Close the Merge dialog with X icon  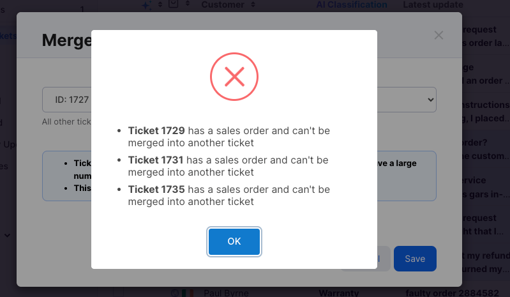(439, 35)
